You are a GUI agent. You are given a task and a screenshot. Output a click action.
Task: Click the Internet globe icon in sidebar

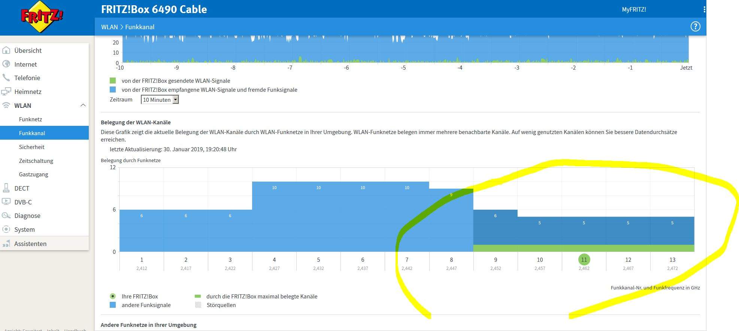coord(6,64)
